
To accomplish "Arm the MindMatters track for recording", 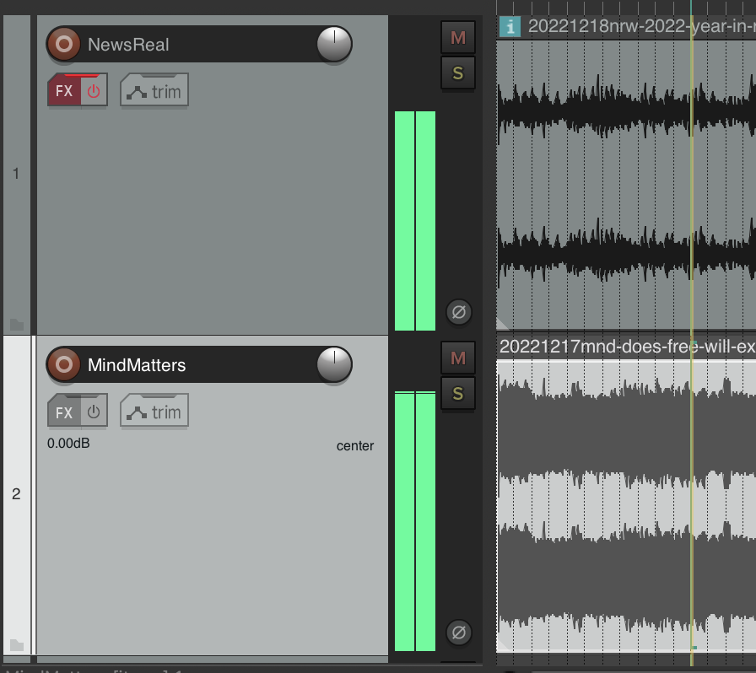I will (63, 365).
